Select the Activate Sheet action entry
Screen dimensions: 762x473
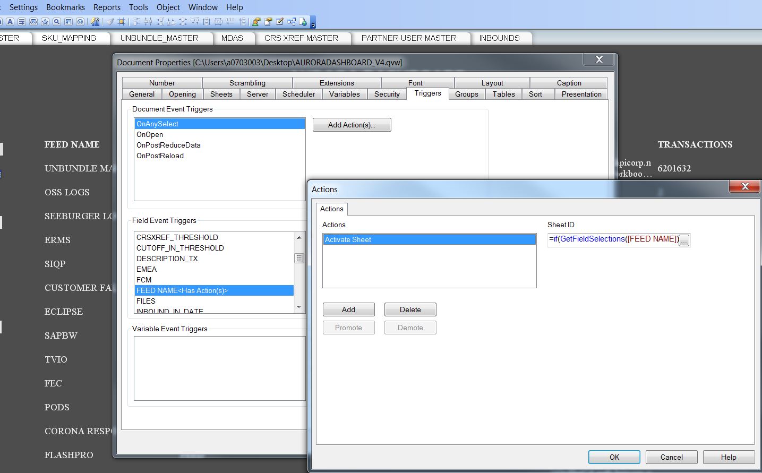(x=430, y=239)
